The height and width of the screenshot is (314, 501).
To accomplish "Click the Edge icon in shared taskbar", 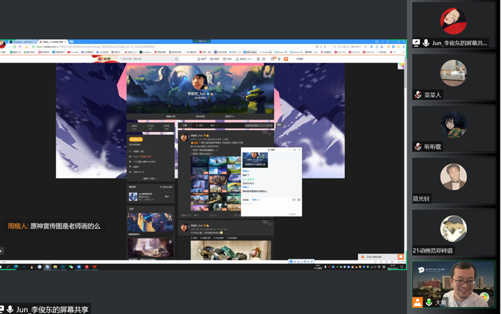I will pos(16,267).
